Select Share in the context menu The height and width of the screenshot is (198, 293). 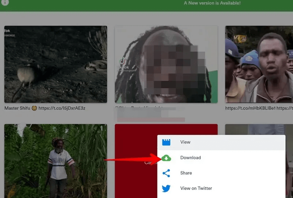pos(186,173)
